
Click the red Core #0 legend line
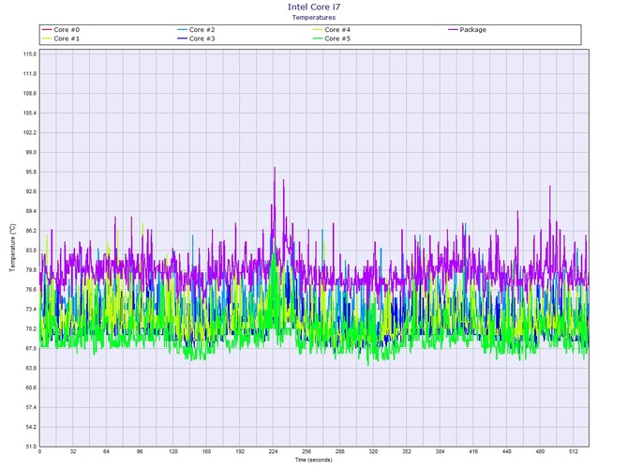coord(47,30)
